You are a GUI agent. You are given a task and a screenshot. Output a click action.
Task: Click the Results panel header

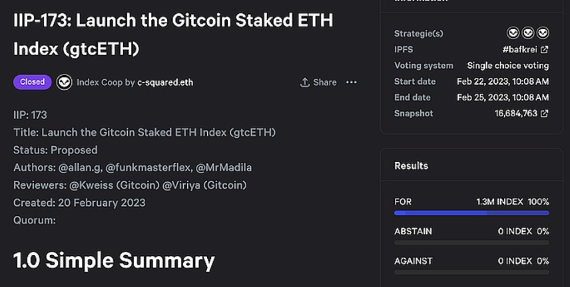pos(412,166)
